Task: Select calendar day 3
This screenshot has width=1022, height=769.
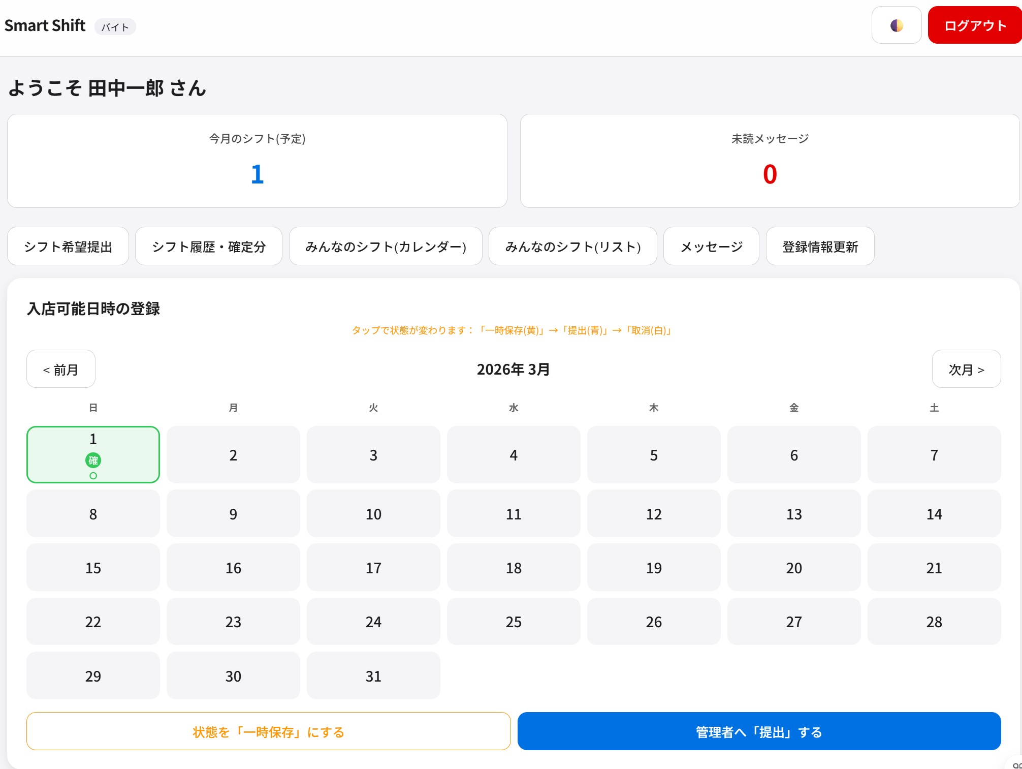Action: [373, 455]
